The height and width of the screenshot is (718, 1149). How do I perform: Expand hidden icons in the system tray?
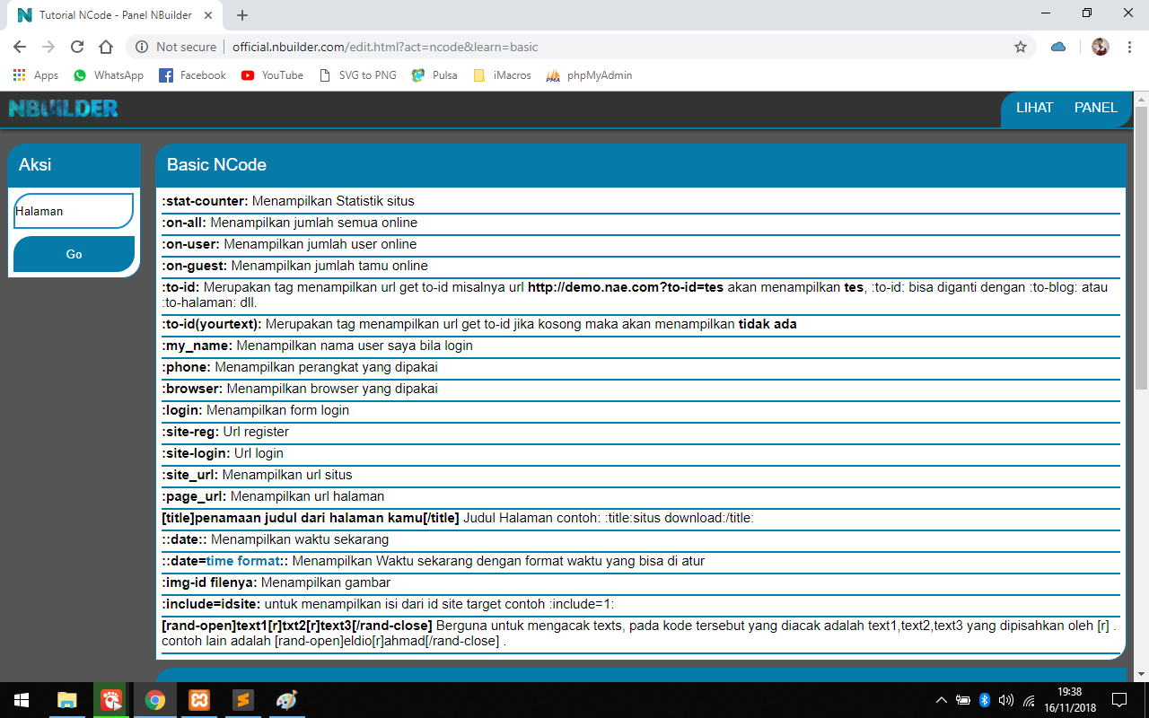[941, 702]
